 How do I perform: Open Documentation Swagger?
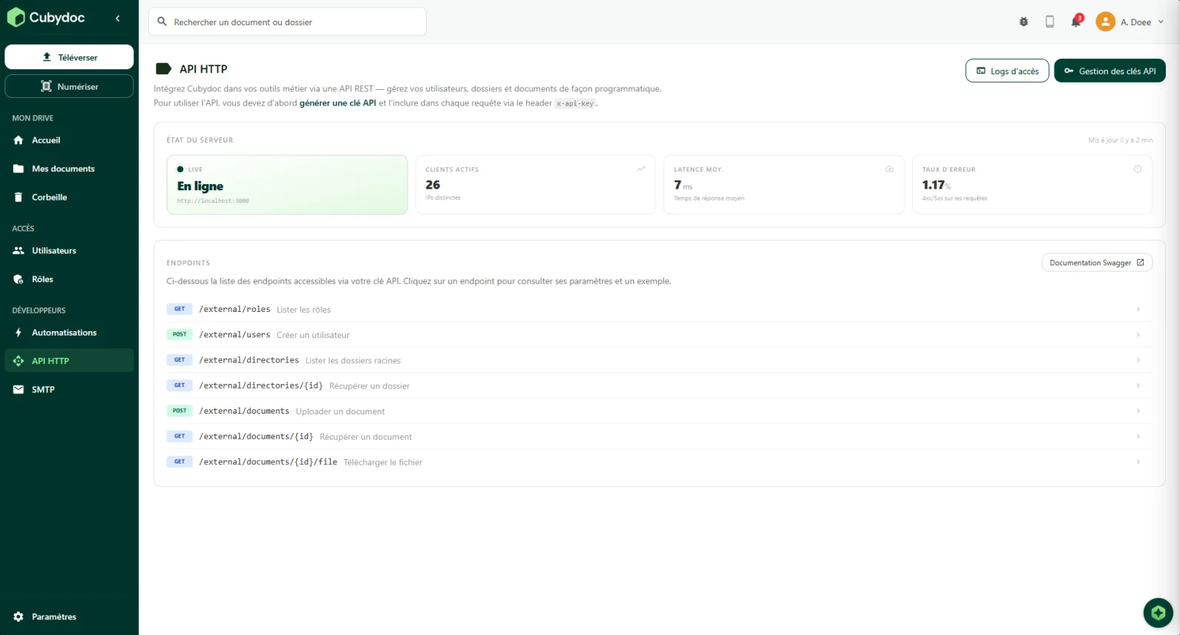click(1097, 262)
